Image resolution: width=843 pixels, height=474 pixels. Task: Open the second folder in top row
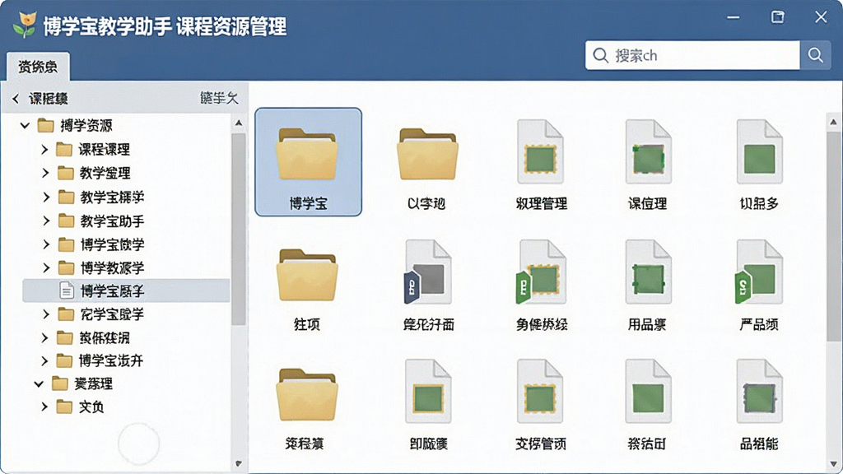427,155
